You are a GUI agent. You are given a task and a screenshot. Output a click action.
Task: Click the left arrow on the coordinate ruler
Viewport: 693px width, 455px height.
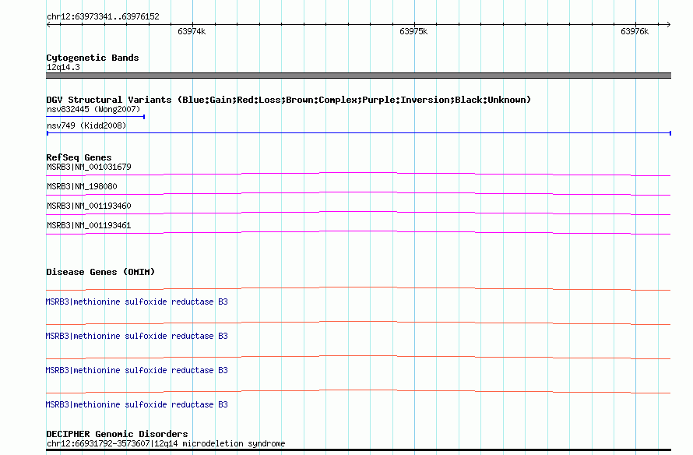pos(48,25)
